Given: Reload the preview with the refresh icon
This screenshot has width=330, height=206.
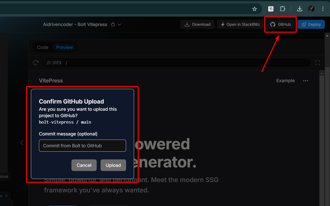Looking at the screenshot, I should (x=36, y=63).
